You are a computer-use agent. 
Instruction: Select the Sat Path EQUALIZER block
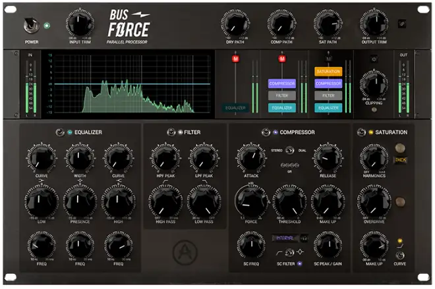328,108
